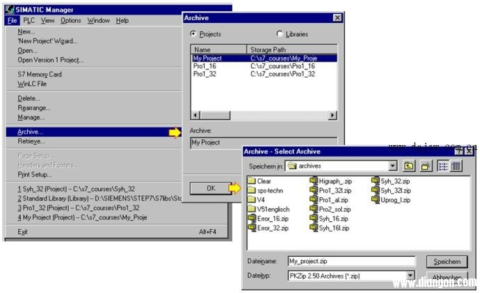
Task: Select the Uprog_l.zip archive file
Action: pos(394,200)
